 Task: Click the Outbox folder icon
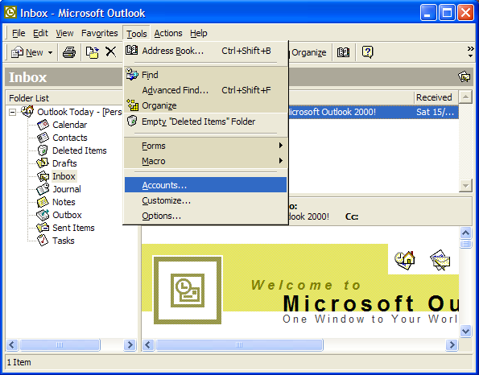click(x=43, y=215)
